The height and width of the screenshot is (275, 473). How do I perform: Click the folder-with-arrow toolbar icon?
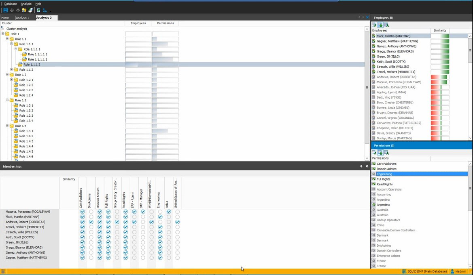point(24,10)
